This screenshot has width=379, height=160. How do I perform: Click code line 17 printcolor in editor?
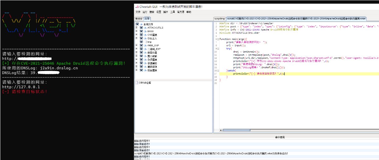point(259,74)
